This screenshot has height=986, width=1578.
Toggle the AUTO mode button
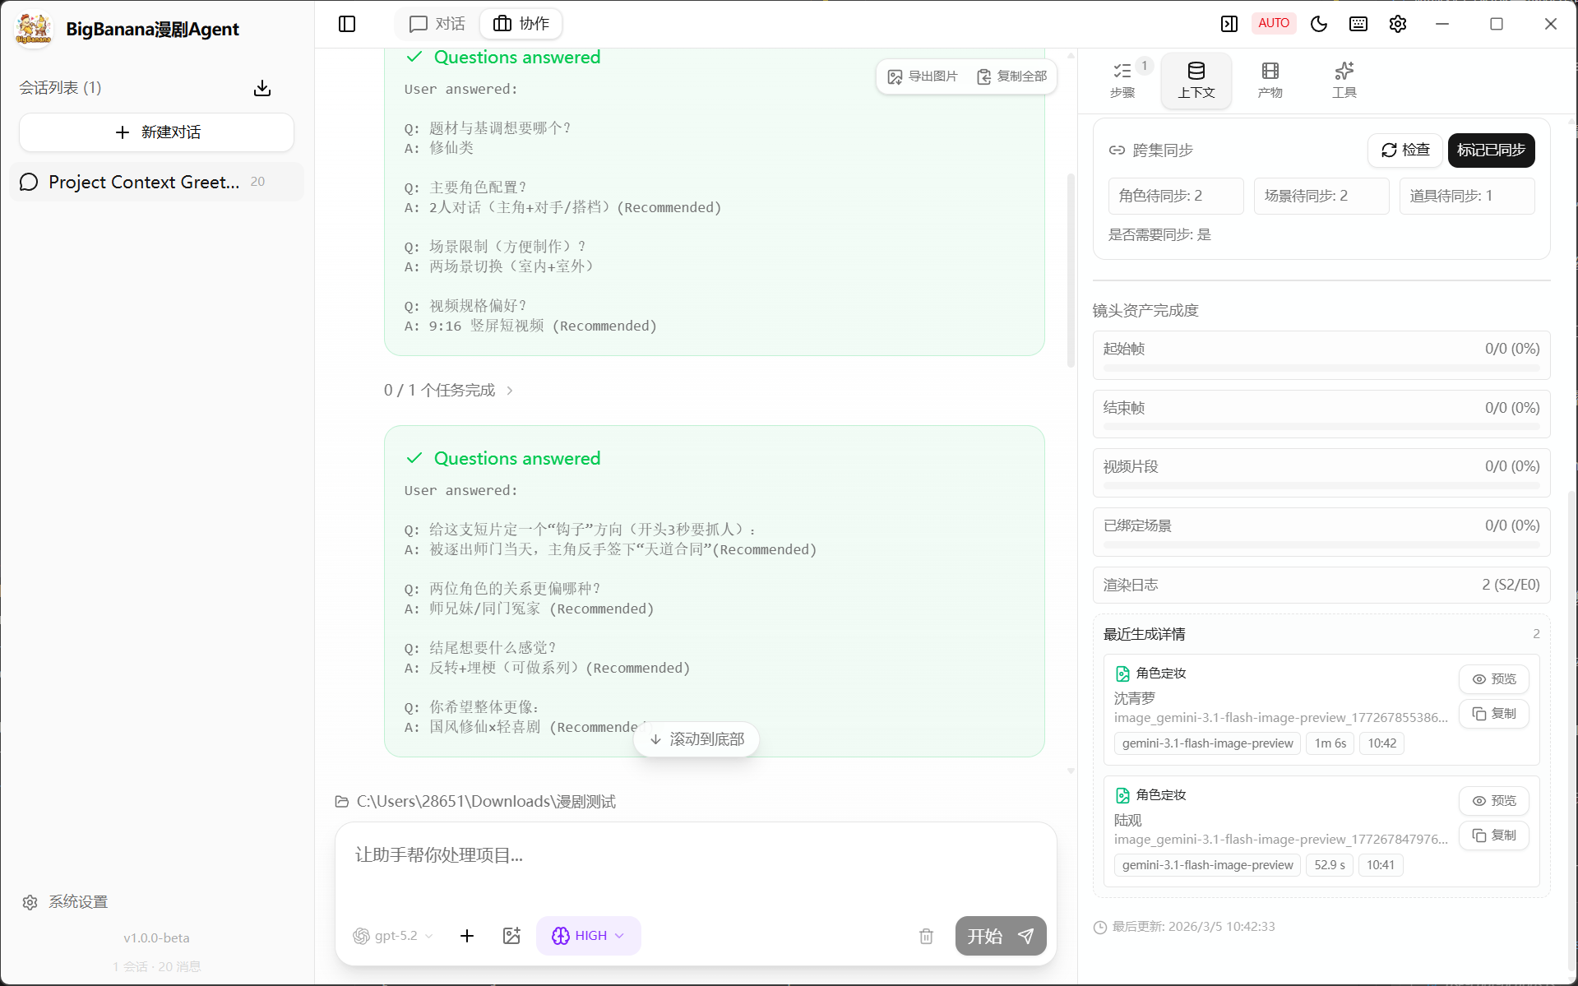(1274, 23)
